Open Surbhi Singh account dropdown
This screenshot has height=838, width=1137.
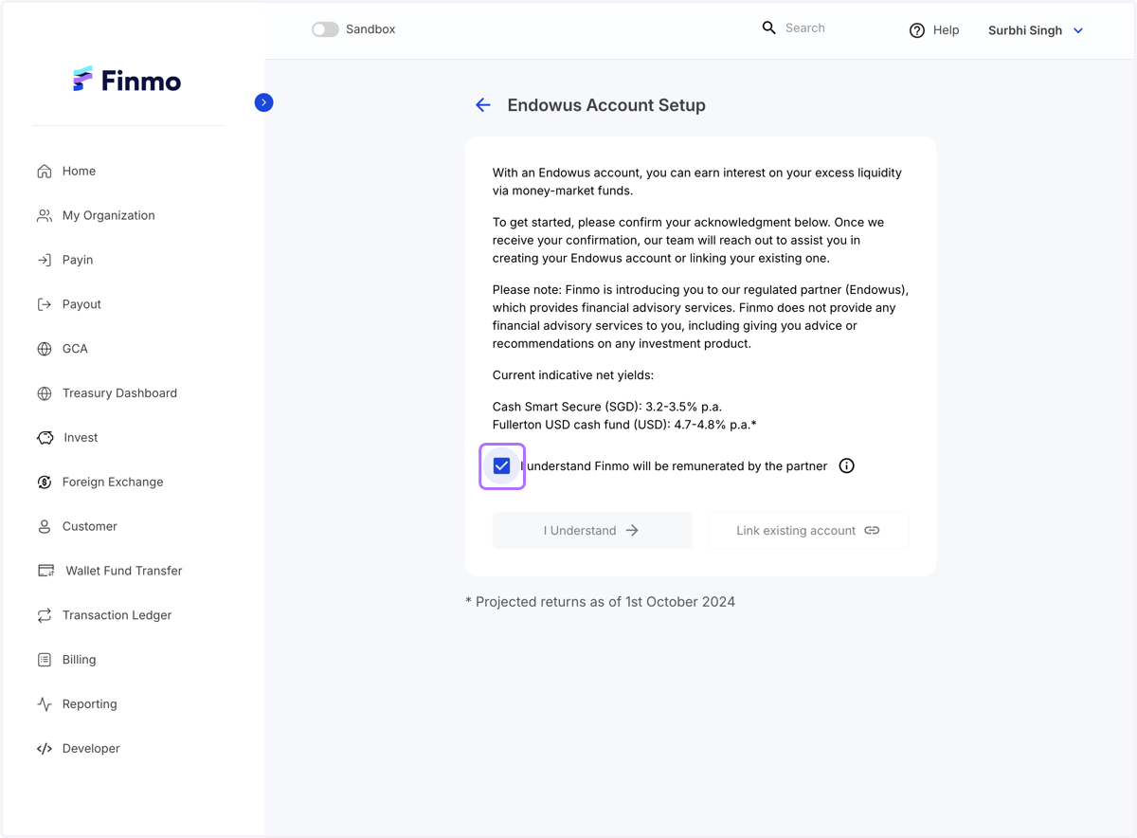pyautogui.click(x=1036, y=30)
